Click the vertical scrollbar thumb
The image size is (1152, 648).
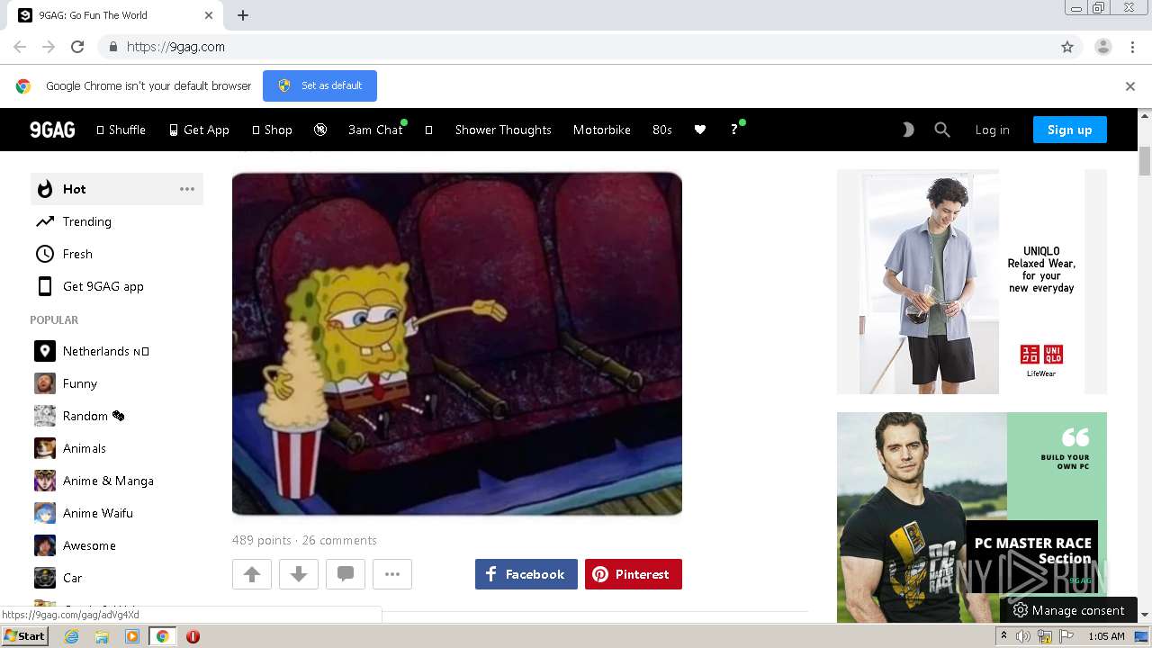tap(1145, 159)
